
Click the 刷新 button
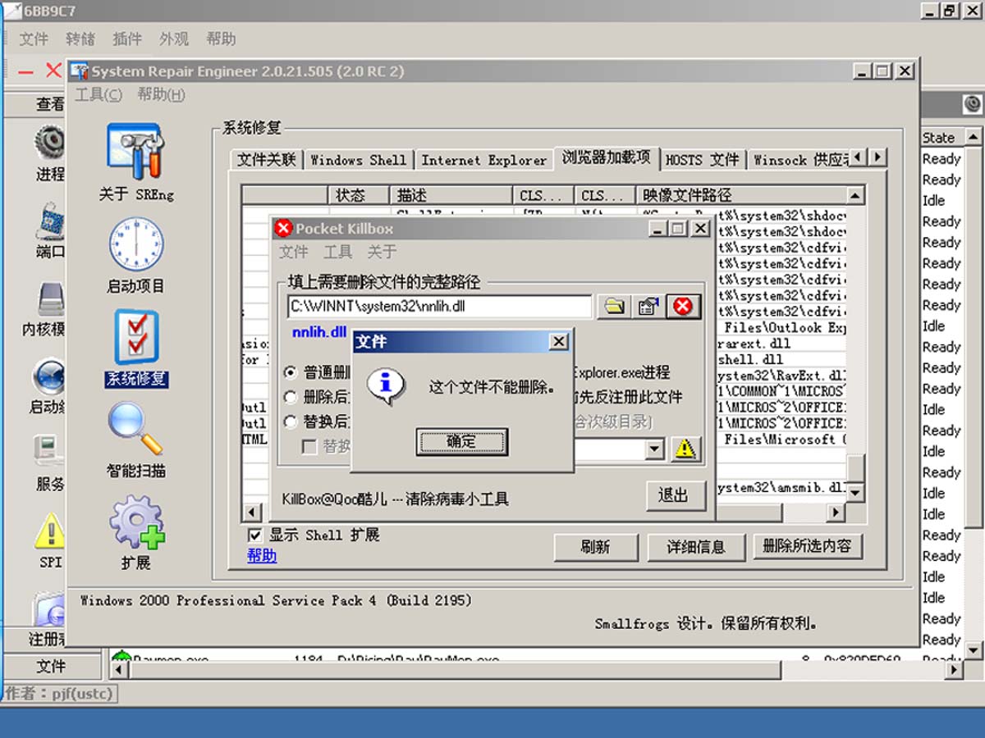pyautogui.click(x=596, y=546)
